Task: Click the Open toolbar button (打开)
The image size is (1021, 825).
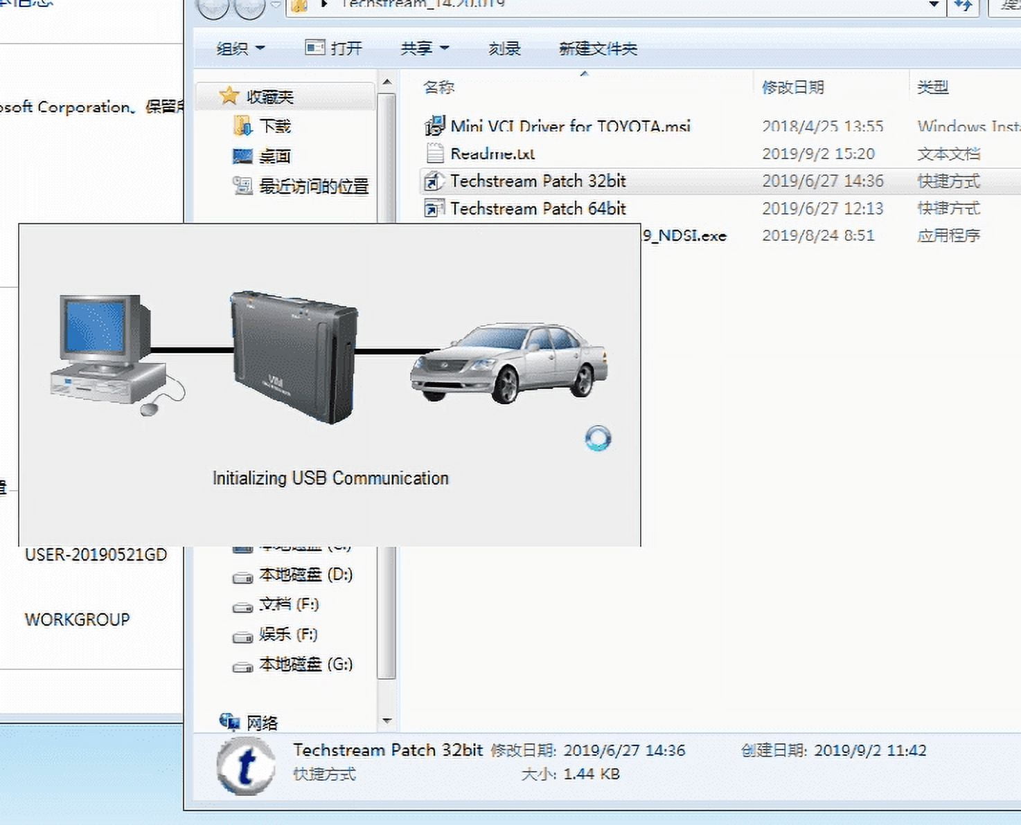Action: coord(334,48)
